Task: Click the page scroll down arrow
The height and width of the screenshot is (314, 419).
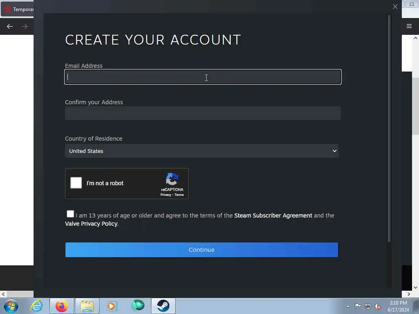Action: click(x=415, y=287)
